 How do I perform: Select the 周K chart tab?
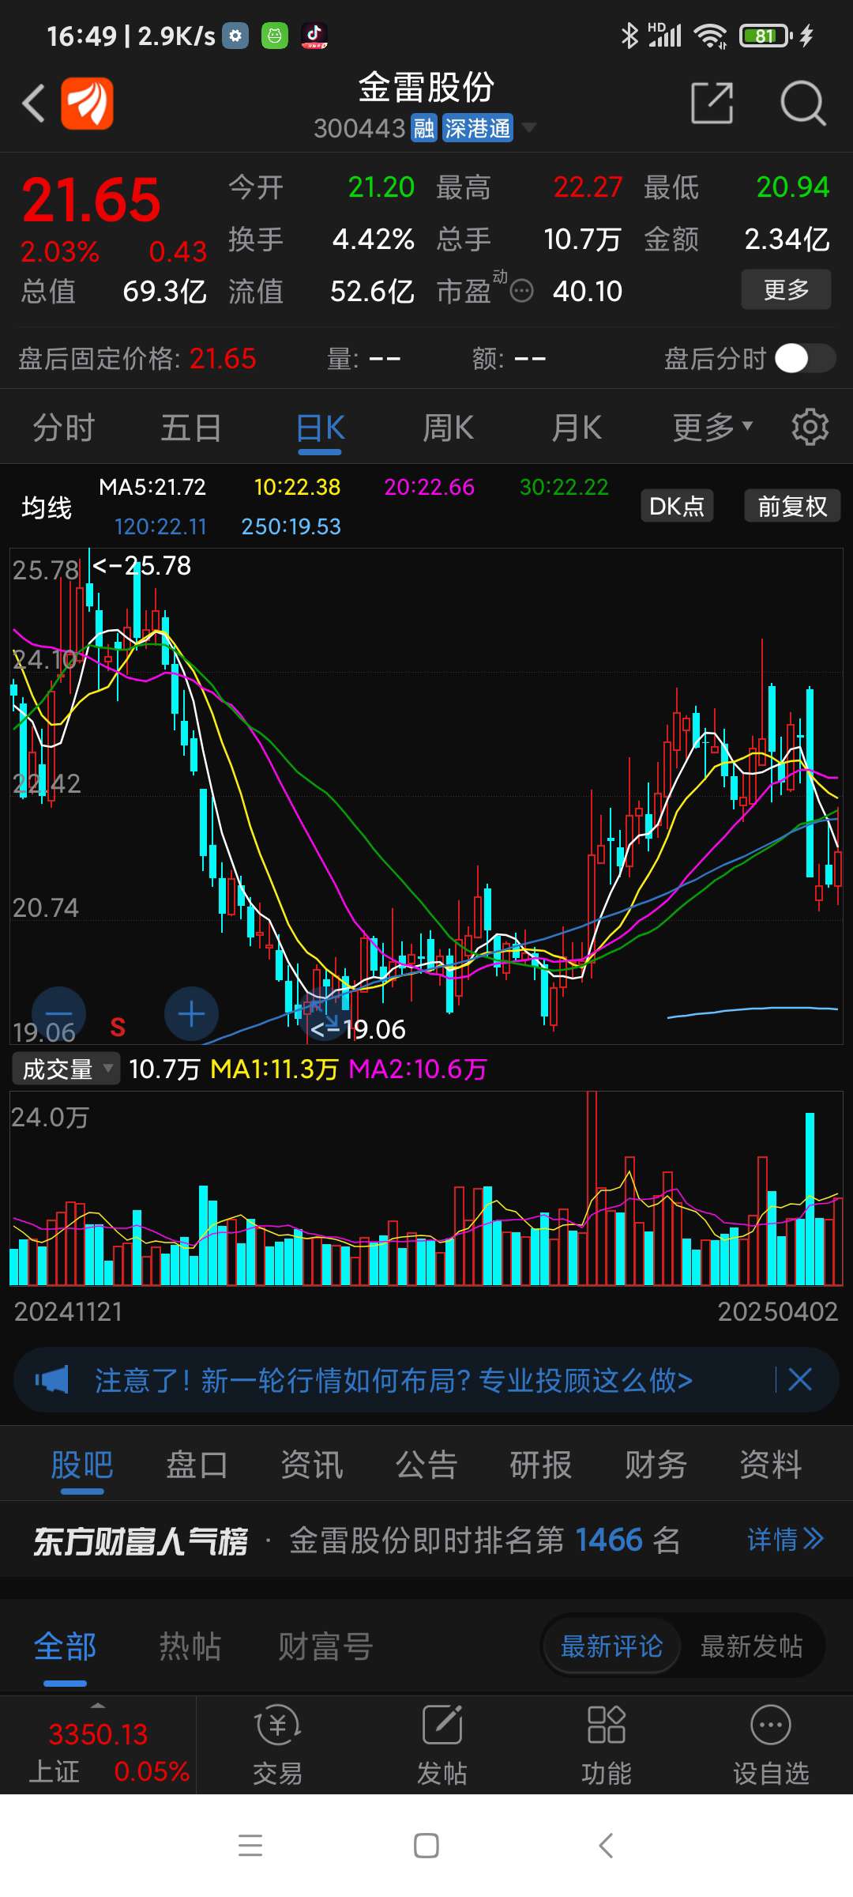coord(448,428)
